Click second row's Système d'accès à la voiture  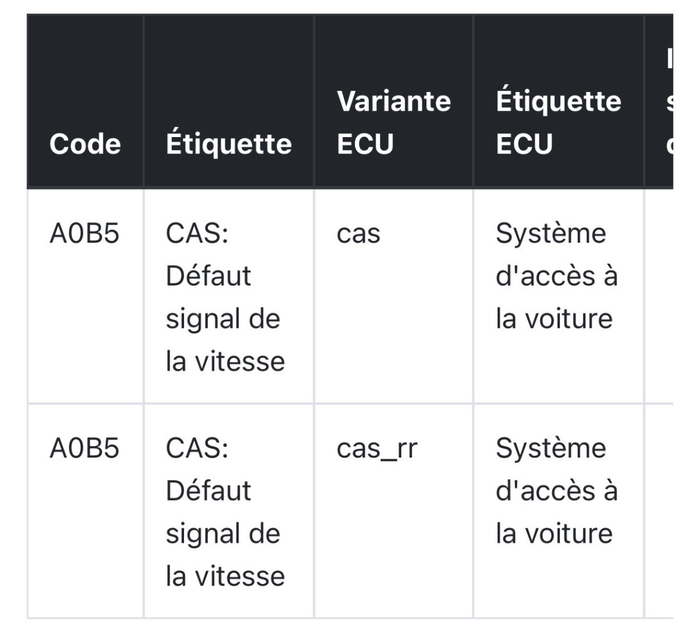click(x=557, y=491)
